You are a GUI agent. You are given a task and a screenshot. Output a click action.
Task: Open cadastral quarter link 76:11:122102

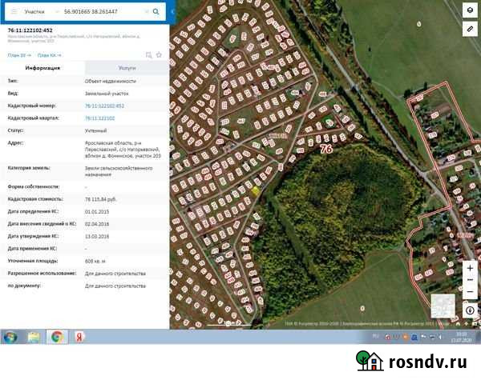(x=99, y=118)
